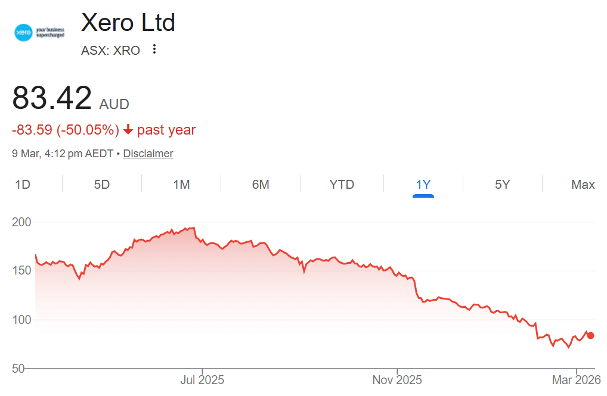Show the 1M price history

181,185
